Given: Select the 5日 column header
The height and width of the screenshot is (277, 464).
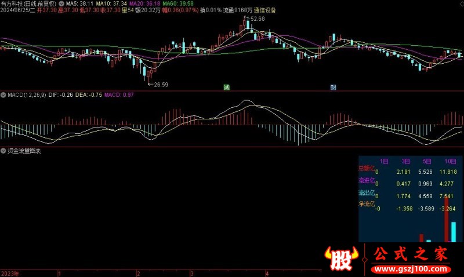Looking at the screenshot, I should tap(428, 160).
